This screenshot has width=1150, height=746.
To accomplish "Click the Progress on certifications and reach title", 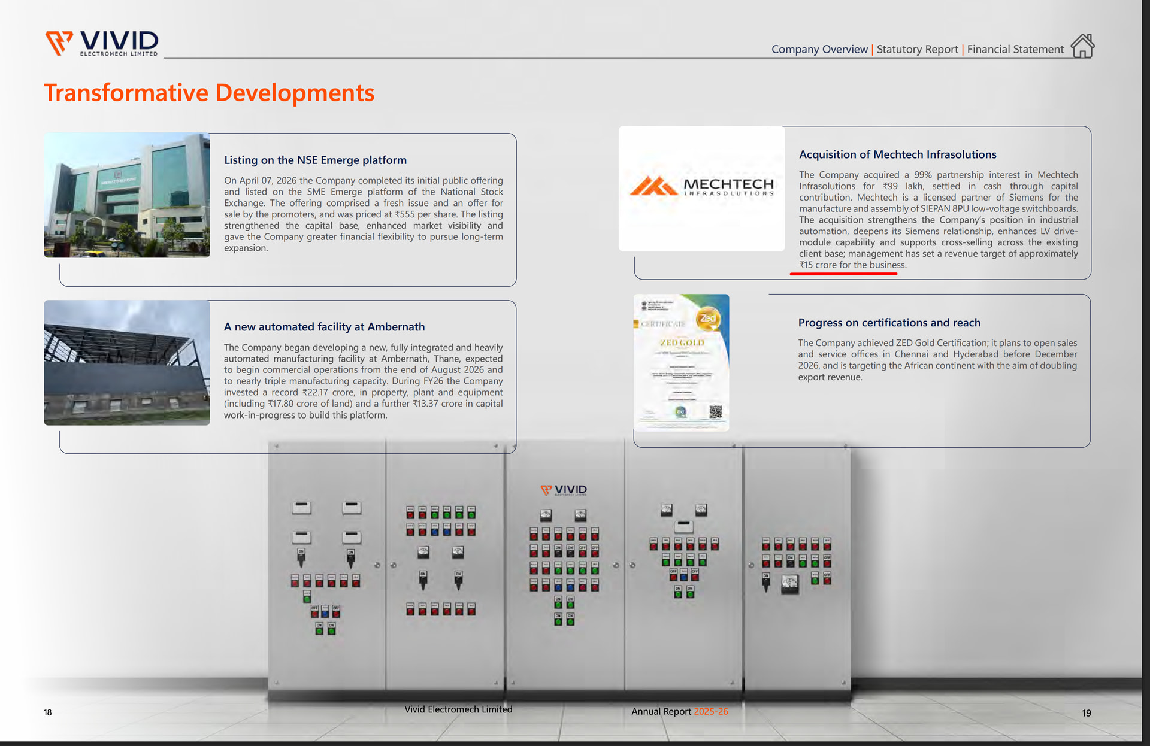I will (x=889, y=323).
